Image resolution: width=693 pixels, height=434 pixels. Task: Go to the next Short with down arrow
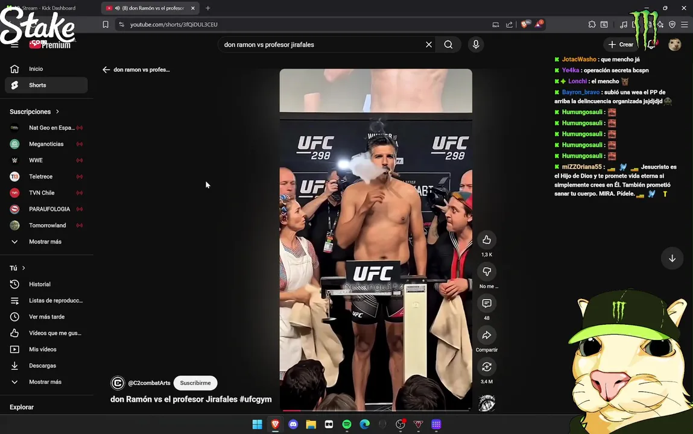click(672, 259)
